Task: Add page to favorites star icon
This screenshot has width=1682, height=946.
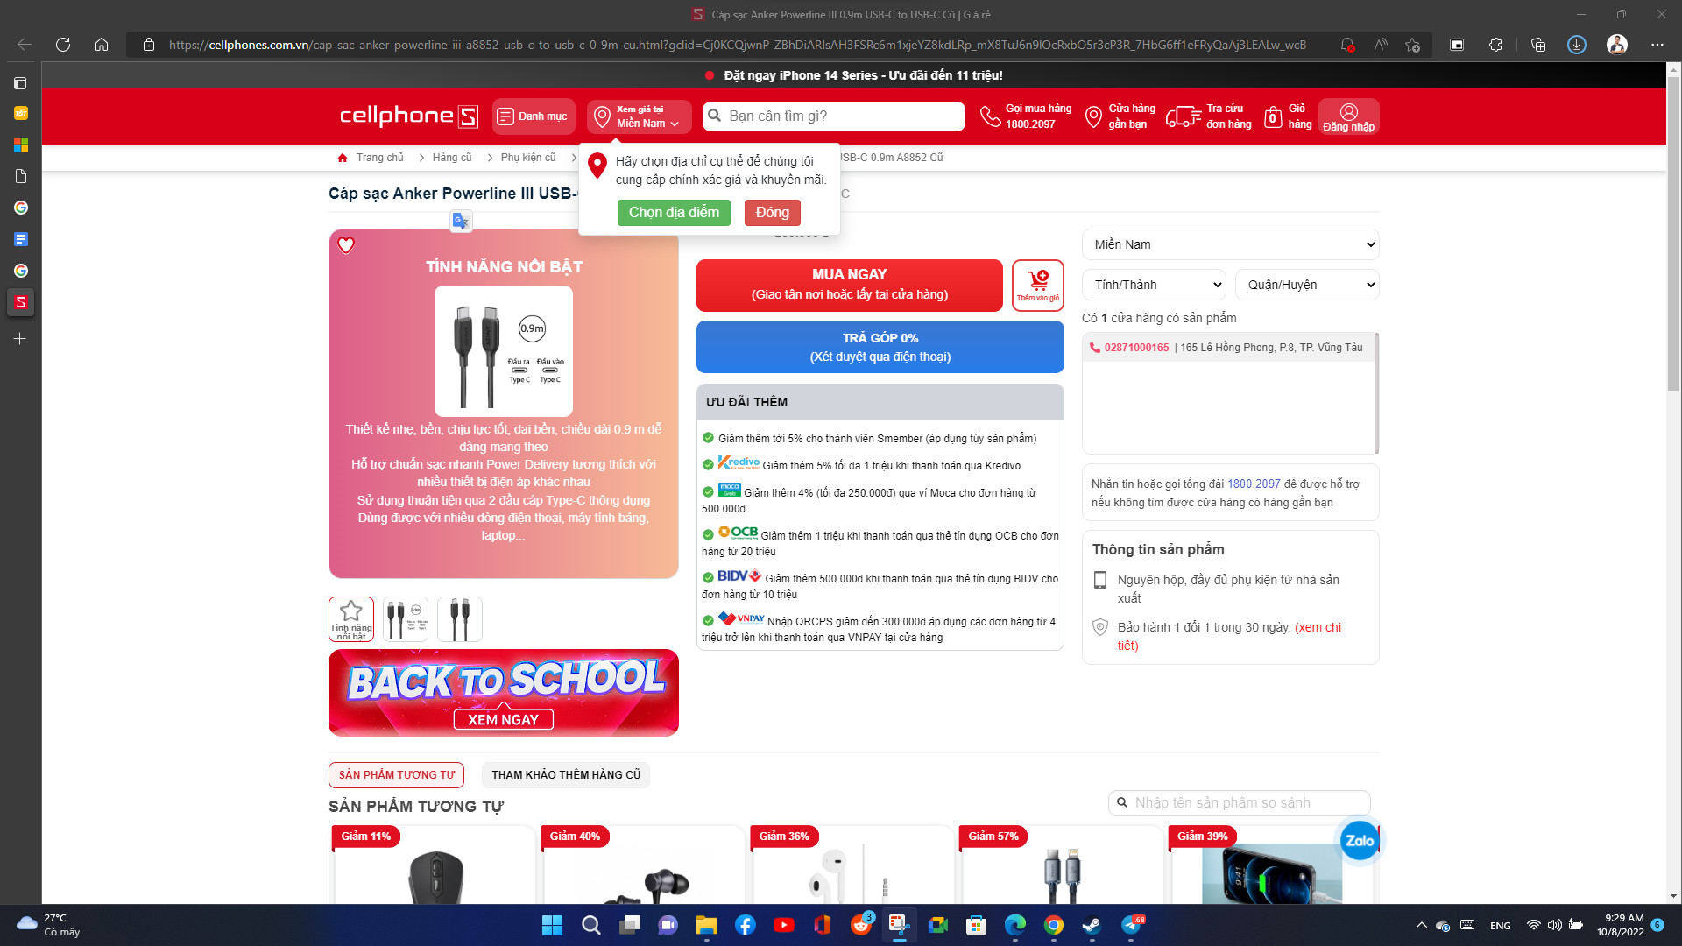Action: point(1412,45)
